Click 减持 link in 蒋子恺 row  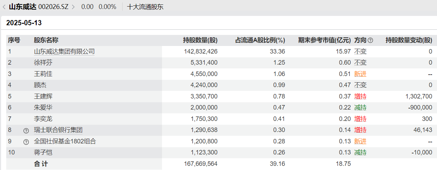tap(360, 152)
